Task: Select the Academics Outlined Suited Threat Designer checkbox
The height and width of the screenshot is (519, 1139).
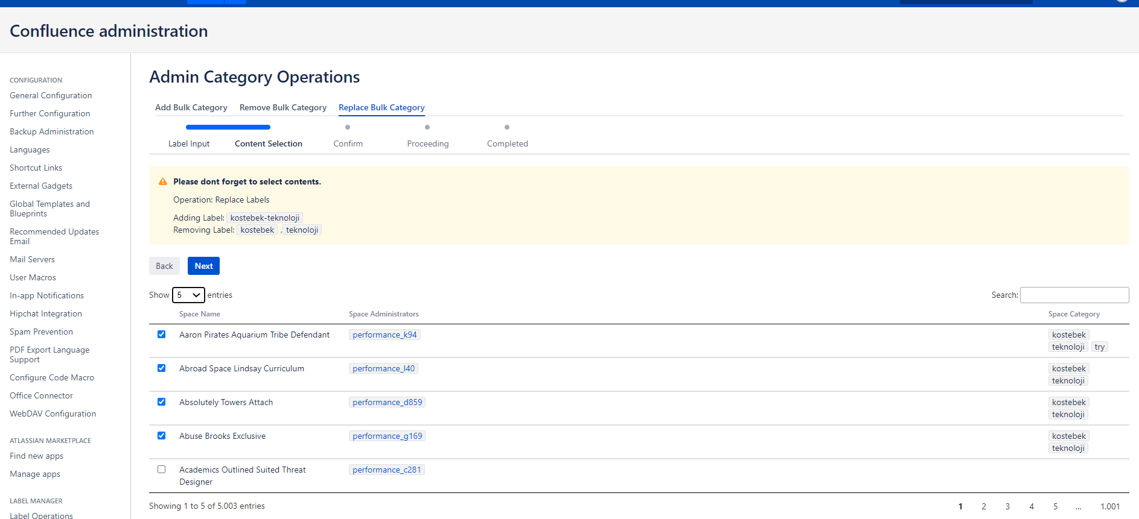Action: coord(161,470)
